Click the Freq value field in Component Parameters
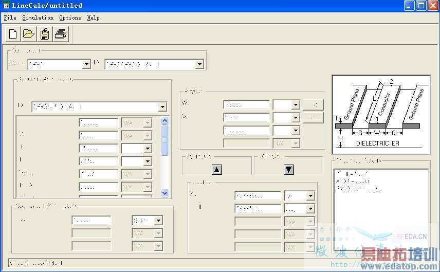The width and height of the screenshot is (440, 272). click(x=91, y=221)
